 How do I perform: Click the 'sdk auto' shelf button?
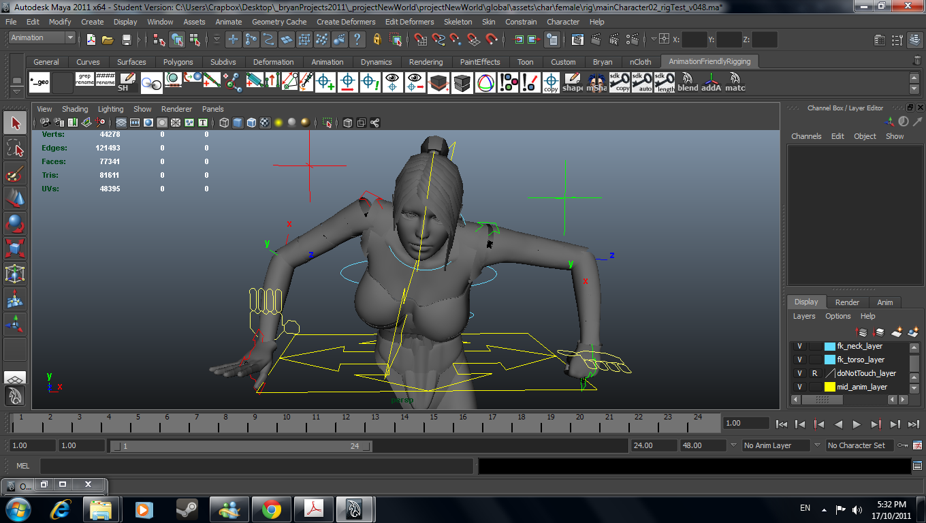642,82
